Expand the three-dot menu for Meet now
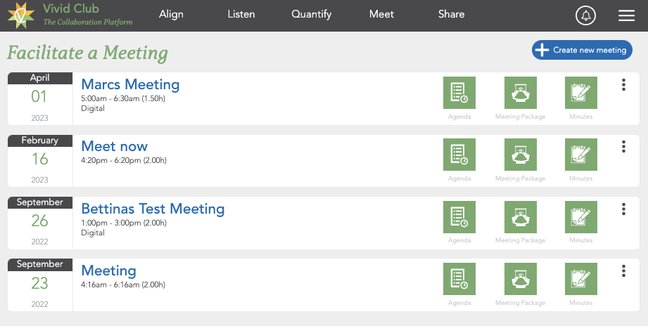The height and width of the screenshot is (326, 648). tap(623, 147)
